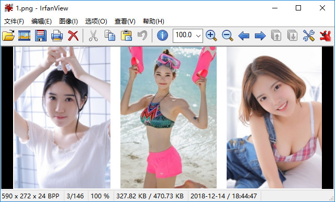Viewport: 335px width, 202px height.
Task: Click the '100 %' zoom status entry
Action: click(100, 196)
